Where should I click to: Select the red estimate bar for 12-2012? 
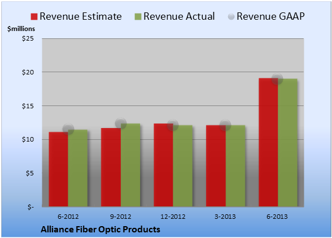pyautogui.click(x=164, y=165)
